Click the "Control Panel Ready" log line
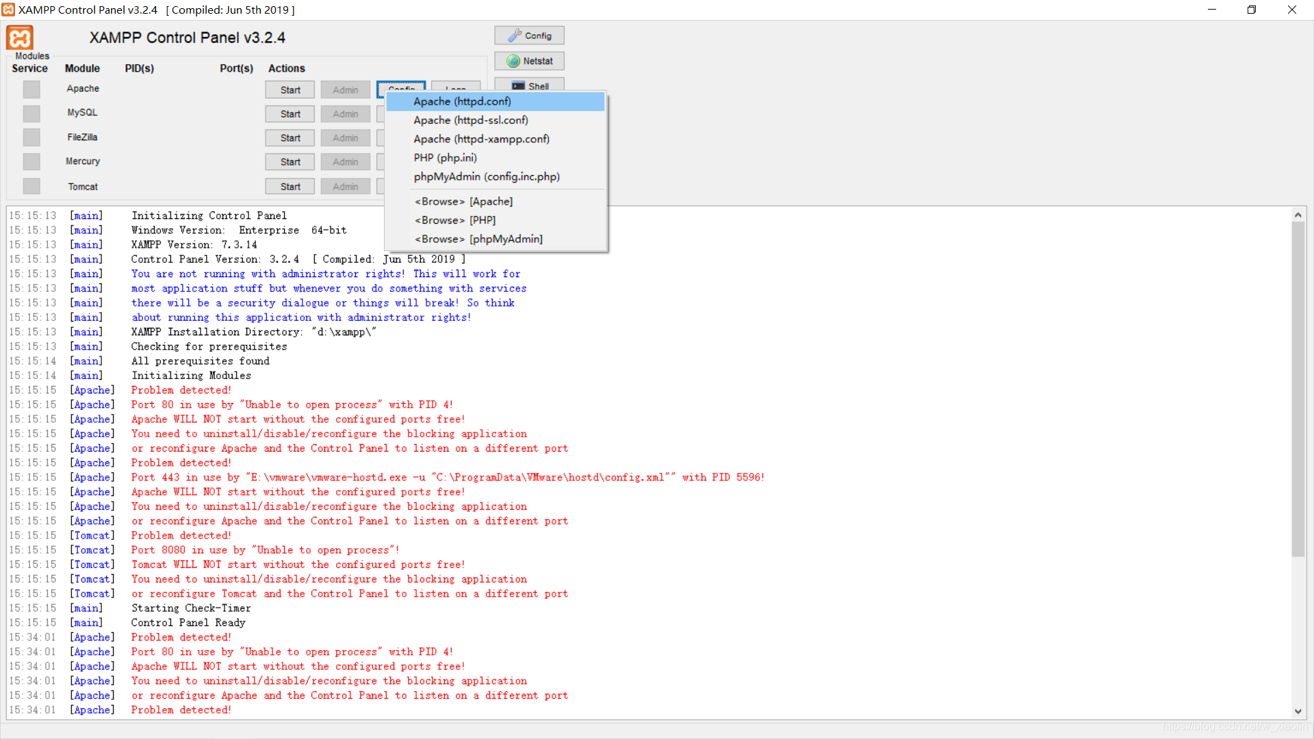1314x739 pixels. (188, 622)
